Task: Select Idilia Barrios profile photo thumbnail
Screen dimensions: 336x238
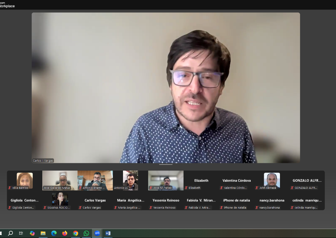Action: (25, 180)
